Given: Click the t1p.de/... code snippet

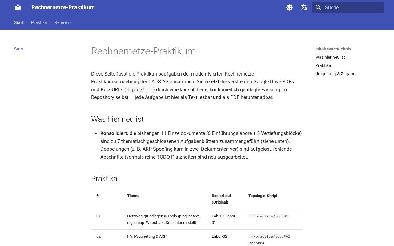Looking at the screenshot, I should (139, 90).
